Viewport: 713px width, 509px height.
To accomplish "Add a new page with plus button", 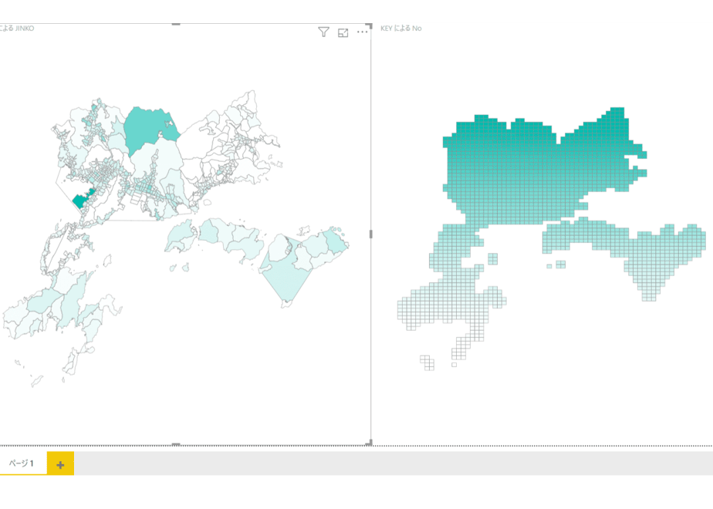I will tap(60, 464).
